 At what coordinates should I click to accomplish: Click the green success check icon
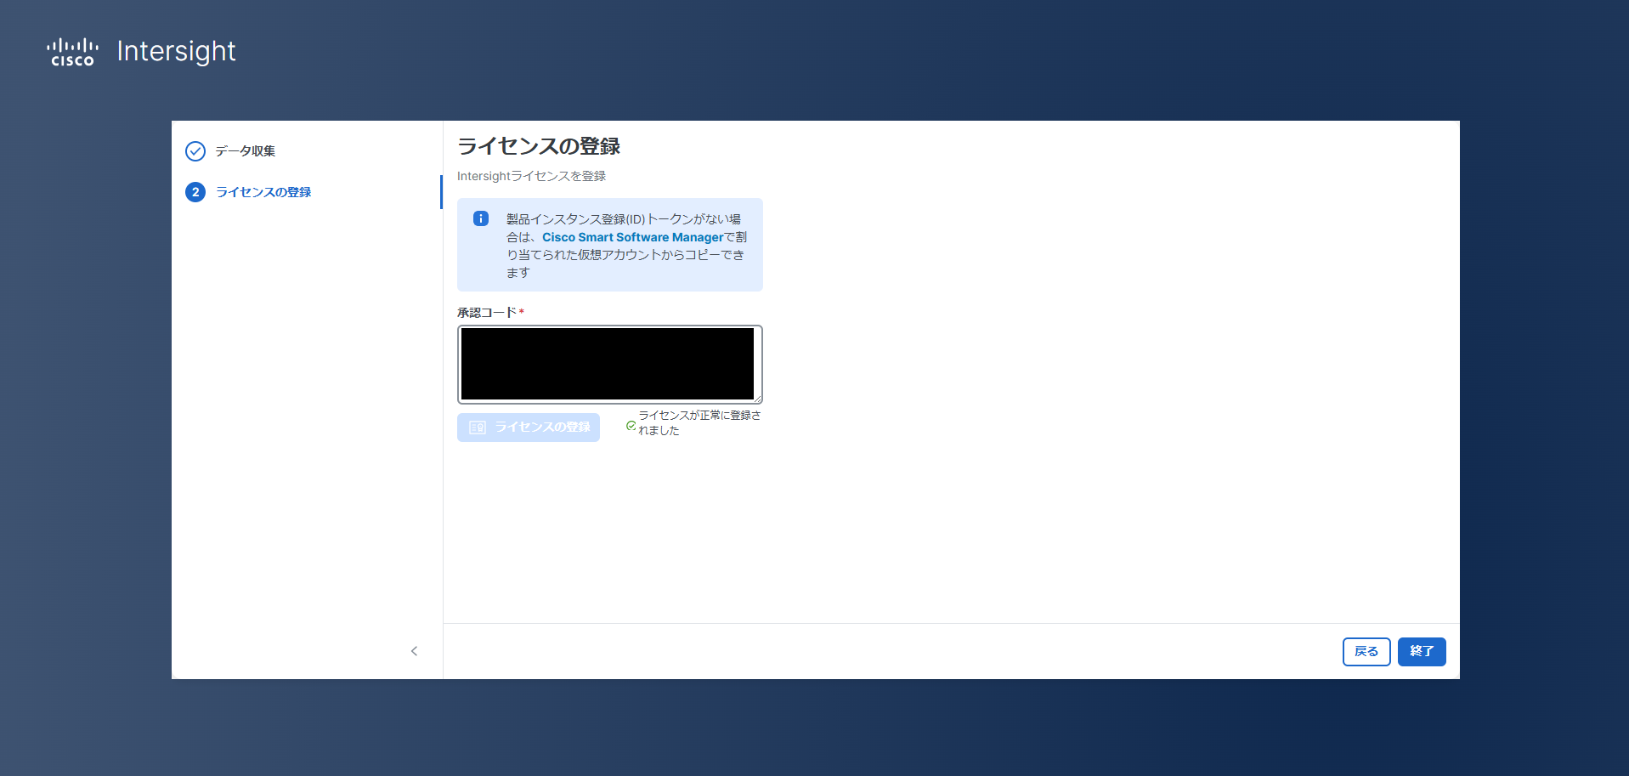631,426
